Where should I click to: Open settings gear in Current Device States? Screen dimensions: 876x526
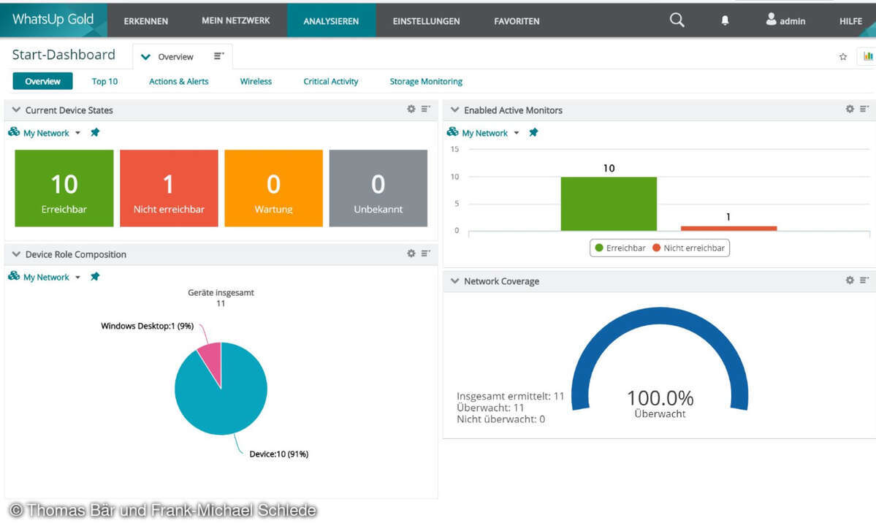click(x=411, y=109)
